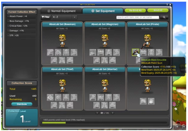Viewport: 188px width, 131px height.
Task: Click the Re-Bind All button
Action: coord(135,10)
